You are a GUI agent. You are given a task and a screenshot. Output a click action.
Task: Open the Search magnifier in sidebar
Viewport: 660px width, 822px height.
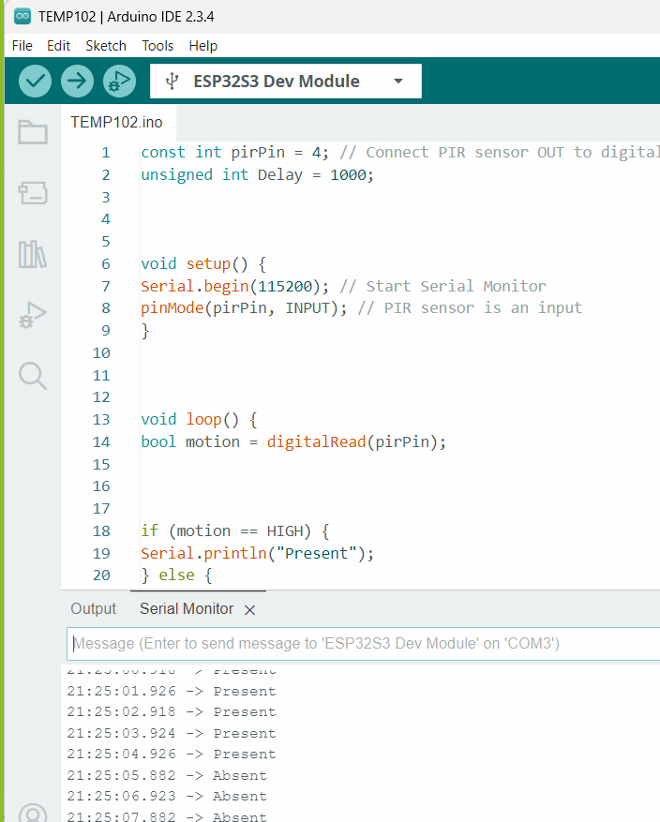(x=33, y=376)
